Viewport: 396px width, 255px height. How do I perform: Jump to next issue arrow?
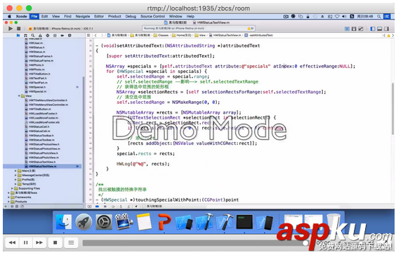(392, 35)
